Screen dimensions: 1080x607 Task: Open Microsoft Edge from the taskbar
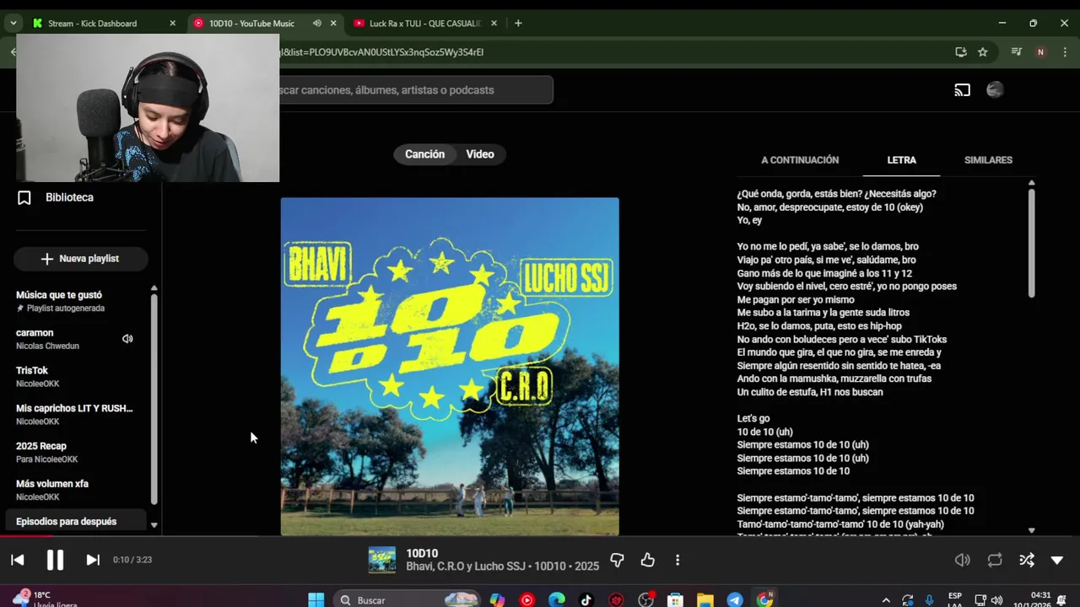tap(557, 600)
